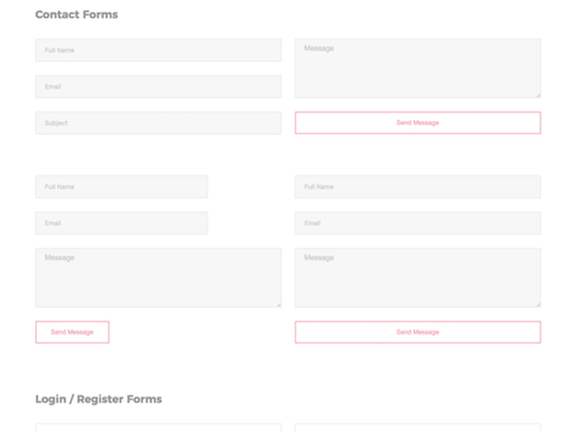Click resize handle of Message box under narrow fields
Viewport: 576px width, 432px height.
278,304
